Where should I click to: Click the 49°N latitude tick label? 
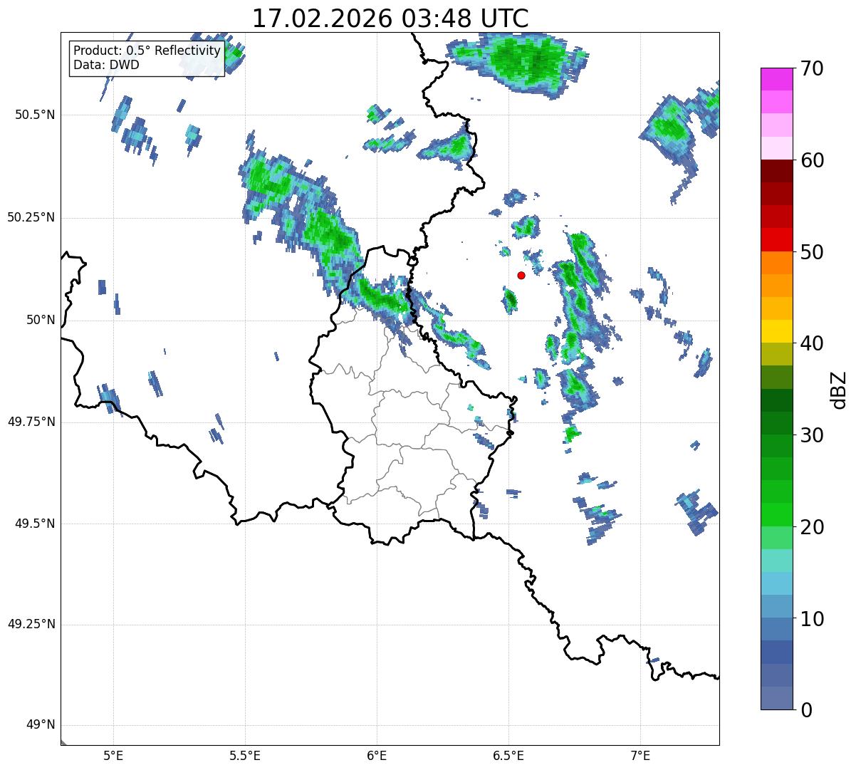pos(41,725)
